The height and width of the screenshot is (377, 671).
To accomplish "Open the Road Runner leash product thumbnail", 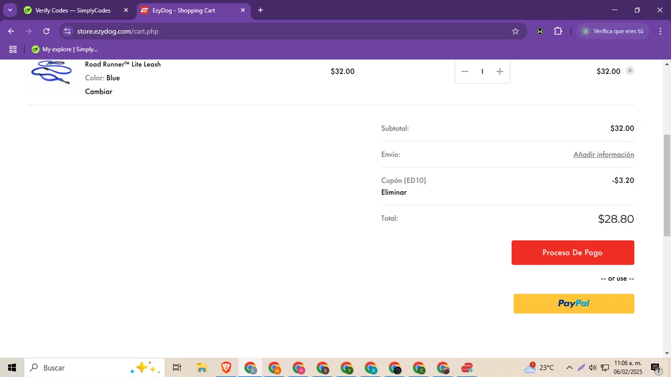I will point(51,72).
